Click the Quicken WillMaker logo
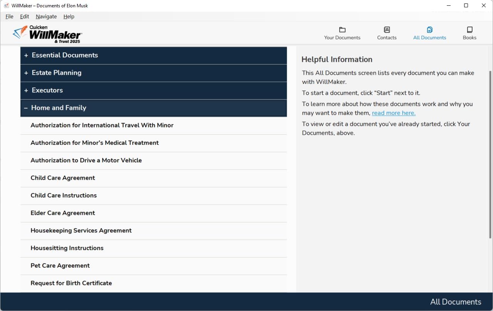This screenshot has height=311, width=493. [47, 34]
